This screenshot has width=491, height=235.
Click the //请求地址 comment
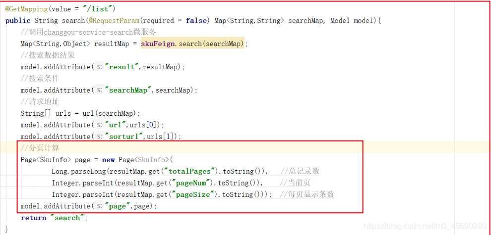tap(40, 101)
